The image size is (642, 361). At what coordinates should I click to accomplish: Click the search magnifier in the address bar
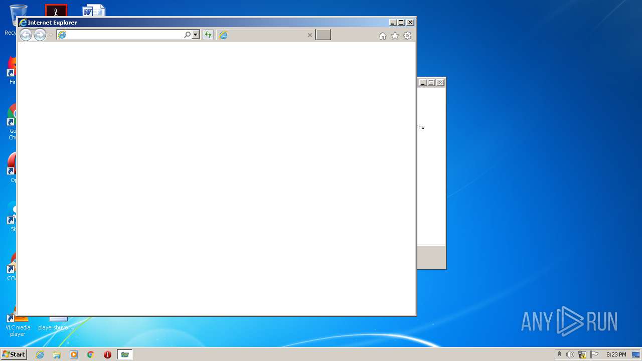click(187, 35)
